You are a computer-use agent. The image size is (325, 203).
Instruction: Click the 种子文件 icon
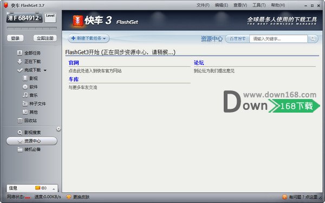tap(25, 103)
